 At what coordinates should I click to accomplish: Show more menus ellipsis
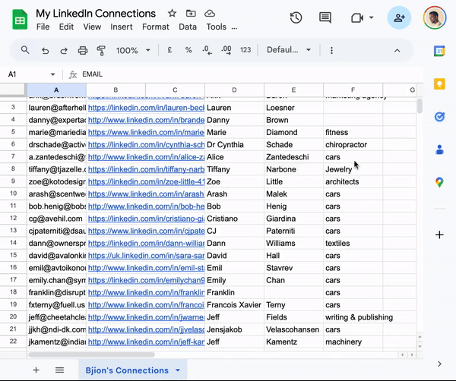234,28
